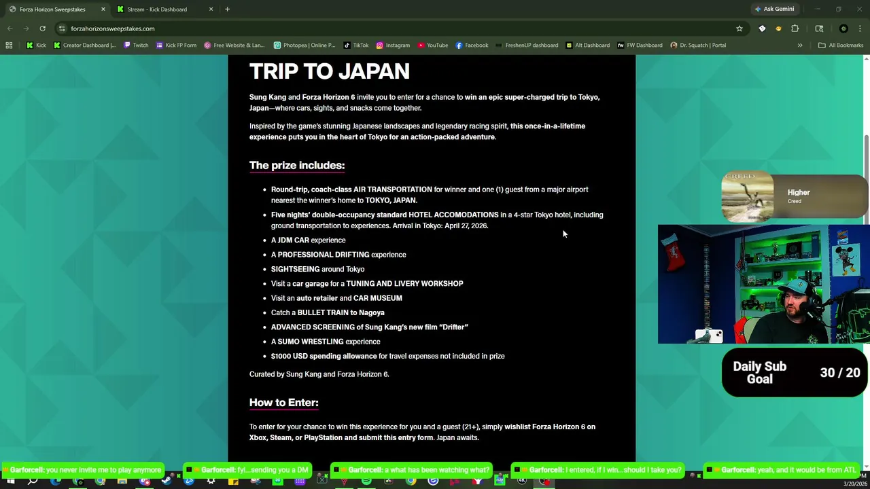Open a new tab with plus button
Viewport: 870px width, 489px height.
point(227,10)
